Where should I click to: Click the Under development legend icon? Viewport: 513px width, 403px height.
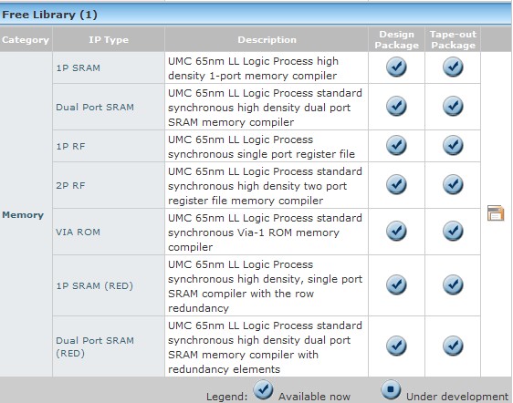tap(391, 389)
